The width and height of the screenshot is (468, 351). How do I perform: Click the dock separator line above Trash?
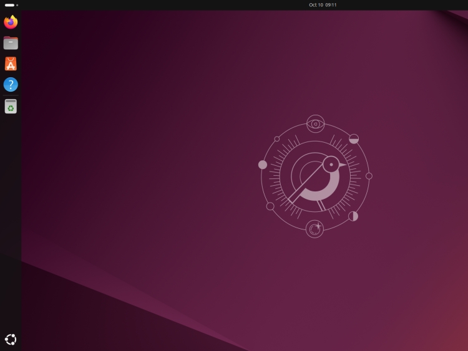coord(11,95)
